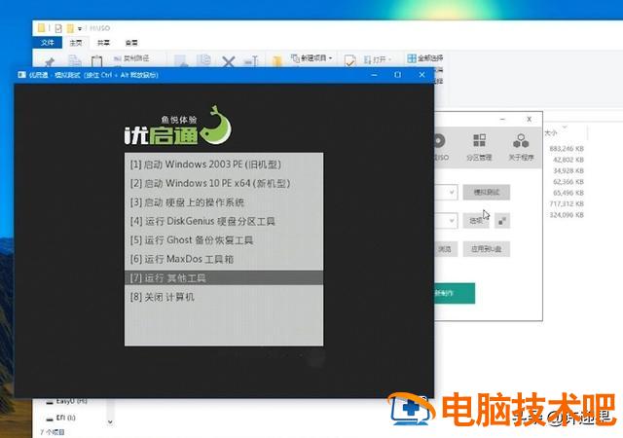Click the 应用到U盘 button

487,249
